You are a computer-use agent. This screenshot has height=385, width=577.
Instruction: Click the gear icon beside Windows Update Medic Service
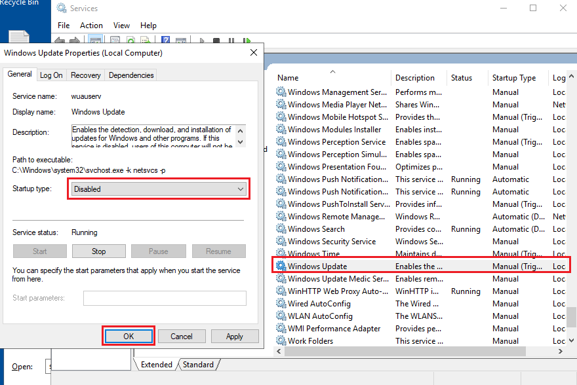point(281,278)
